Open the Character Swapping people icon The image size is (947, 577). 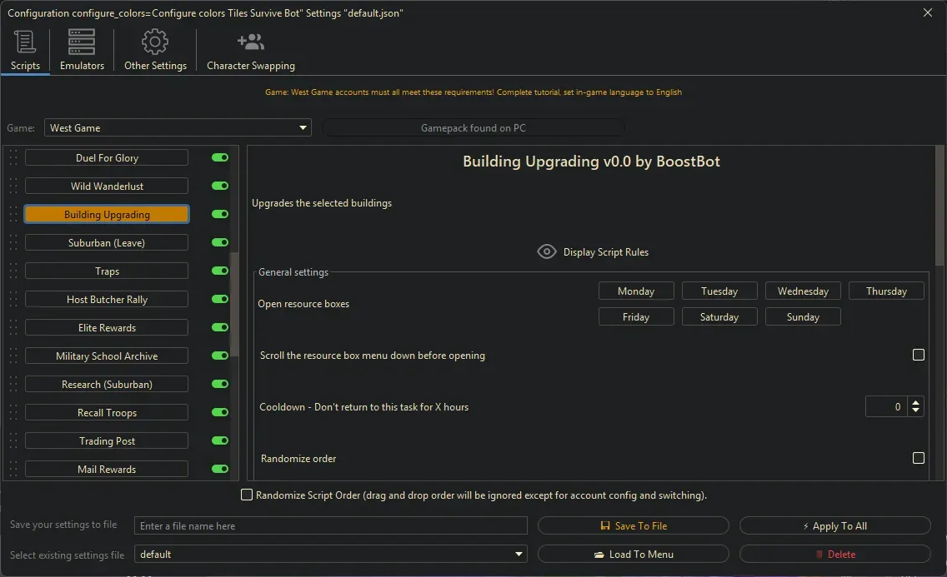click(x=250, y=42)
